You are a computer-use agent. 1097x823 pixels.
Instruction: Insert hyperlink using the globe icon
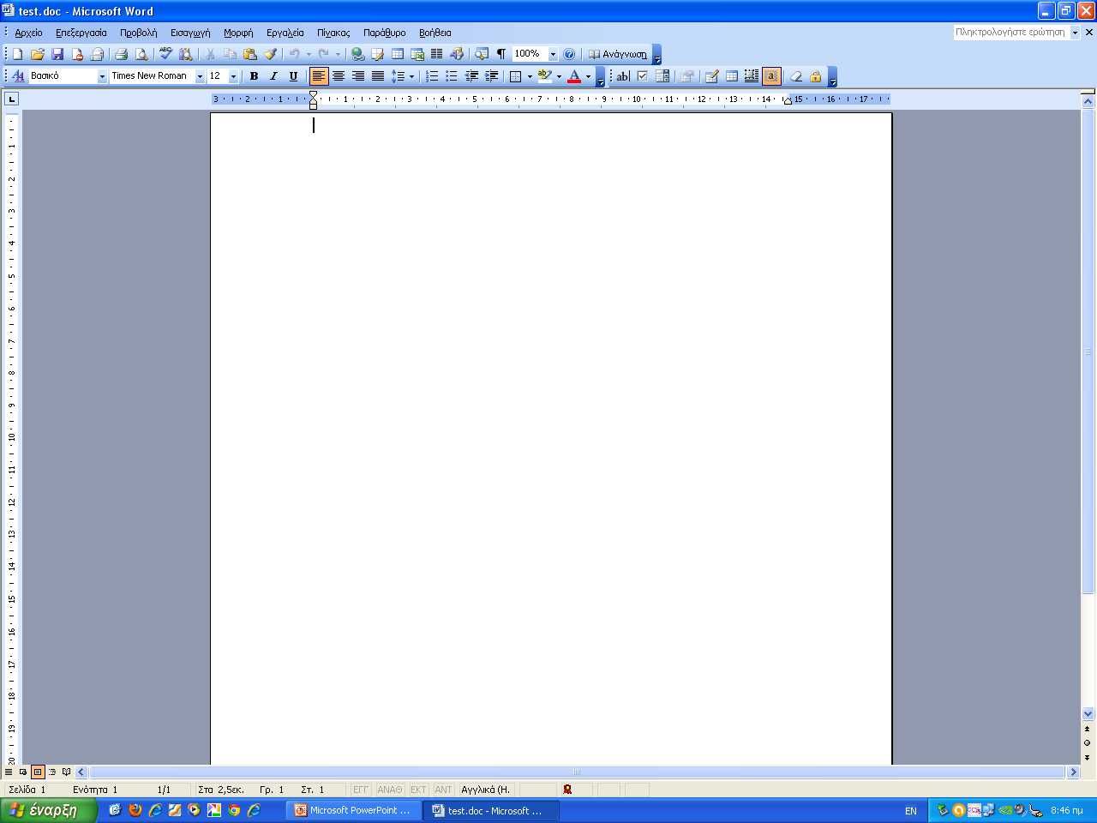click(357, 54)
